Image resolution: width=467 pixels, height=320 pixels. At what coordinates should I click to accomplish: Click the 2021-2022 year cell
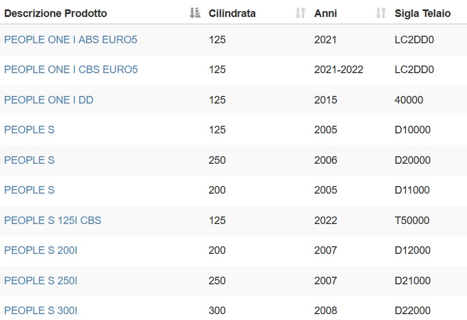[339, 70]
